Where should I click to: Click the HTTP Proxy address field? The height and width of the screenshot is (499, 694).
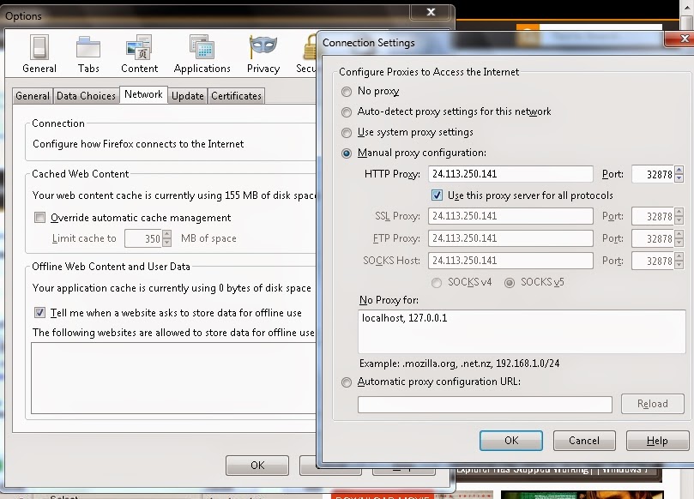(x=510, y=174)
